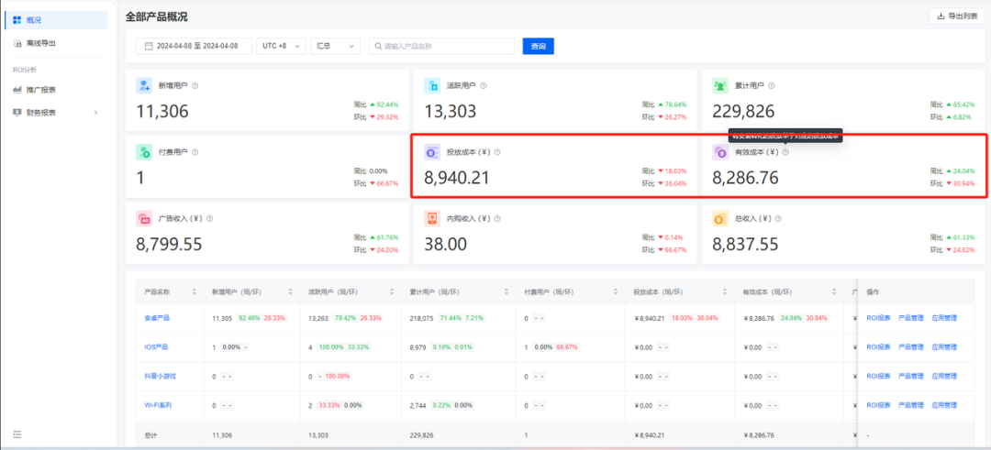Click the 累计用户 card icon
The height and width of the screenshot is (450, 991).
point(720,86)
